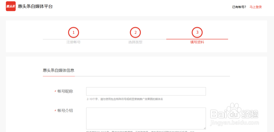
Task: Click the 2-10个字 nickname hint text
Action: click(x=125, y=99)
